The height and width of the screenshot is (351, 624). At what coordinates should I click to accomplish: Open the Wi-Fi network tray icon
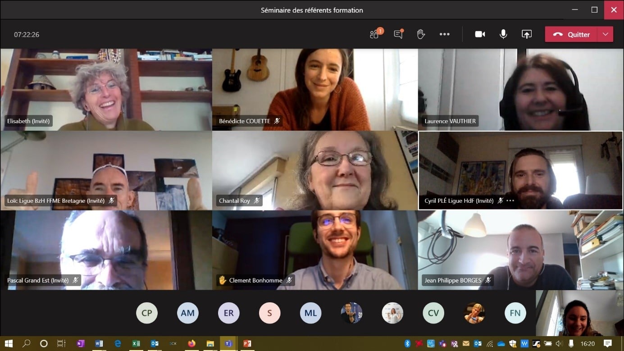click(x=490, y=344)
